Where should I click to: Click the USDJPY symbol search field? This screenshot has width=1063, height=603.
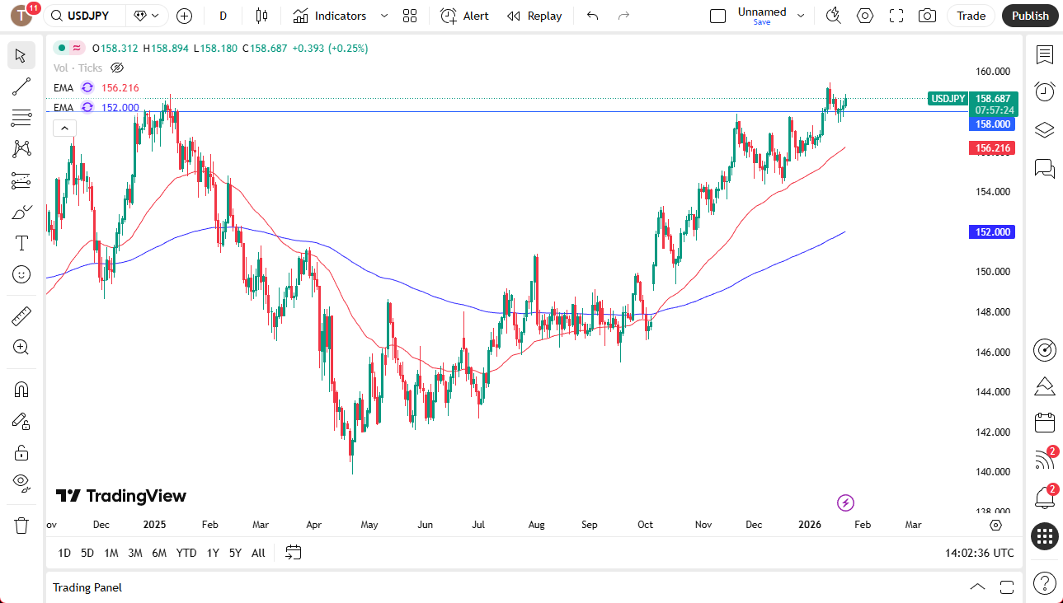pos(87,15)
